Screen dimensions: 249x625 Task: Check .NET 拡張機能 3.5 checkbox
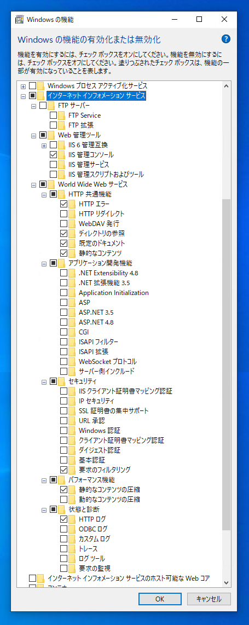63,282
